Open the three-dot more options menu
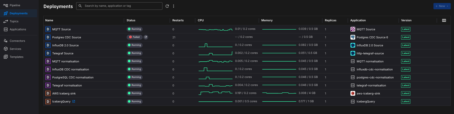This screenshot has width=454, height=114. (173, 6)
